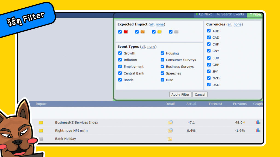Toggle the USD currency checkbox
The width and height of the screenshot is (280, 157).
209,85
